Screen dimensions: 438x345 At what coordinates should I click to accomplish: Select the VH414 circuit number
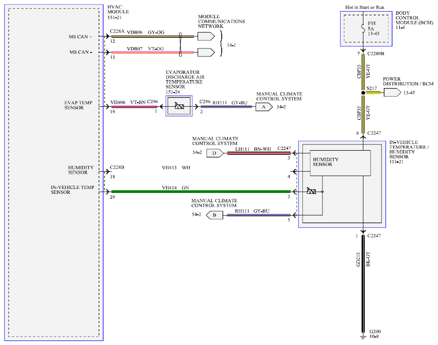coord(169,188)
